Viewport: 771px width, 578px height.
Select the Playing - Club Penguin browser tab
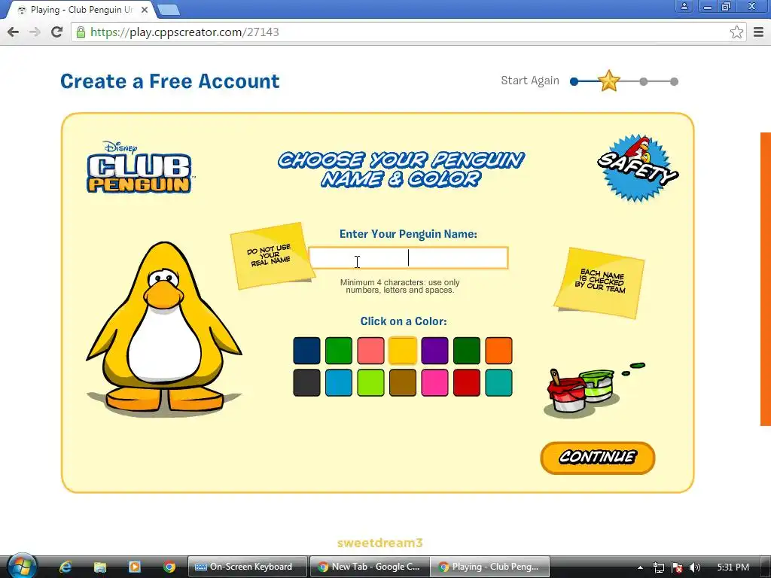click(81, 10)
